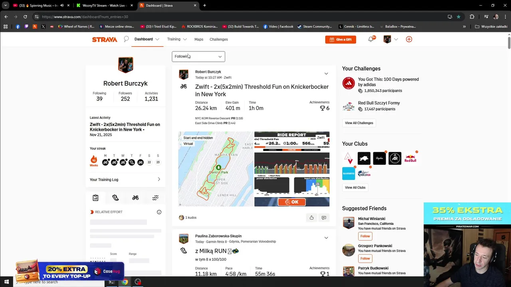Click the Windows taskbar search box
This screenshot has height=287, width=511.
point(60,282)
